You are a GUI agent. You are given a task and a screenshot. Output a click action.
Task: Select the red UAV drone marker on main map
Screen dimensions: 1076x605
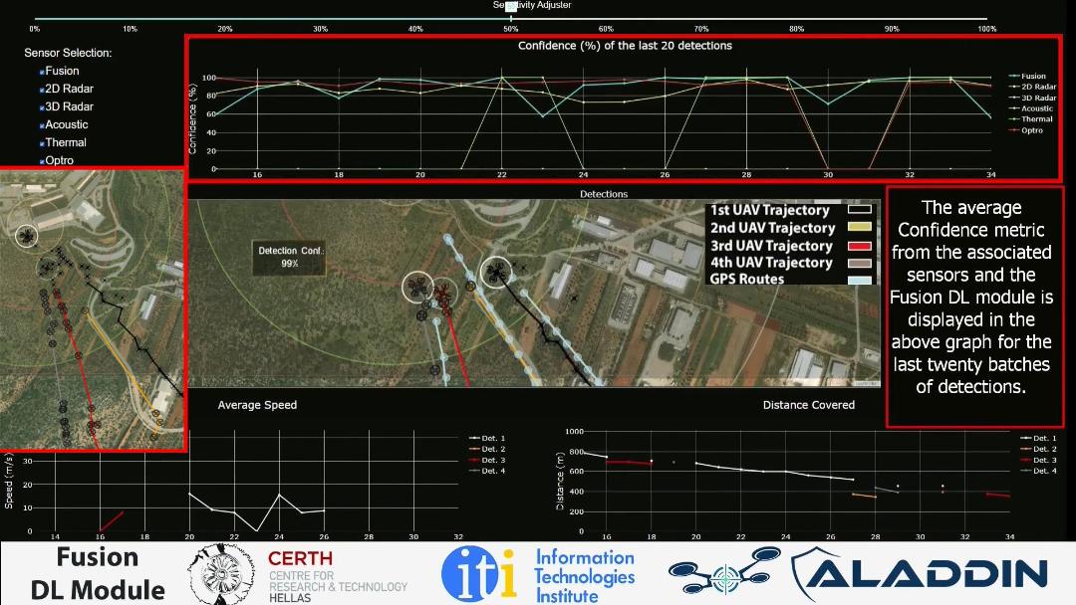pyautogui.click(x=442, y=293)
